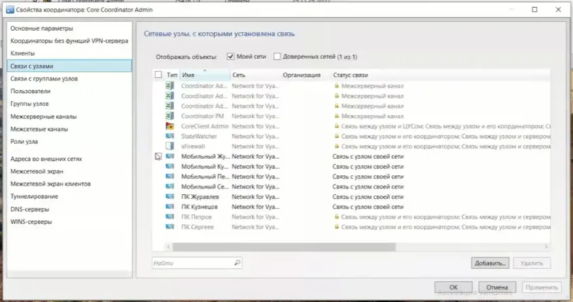
Task: Open the Туннелирование section
Action: click(x=69, y=197)
